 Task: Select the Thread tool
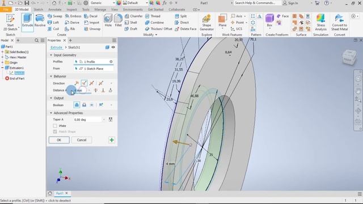pyautogui.click(x=153, y=16)
